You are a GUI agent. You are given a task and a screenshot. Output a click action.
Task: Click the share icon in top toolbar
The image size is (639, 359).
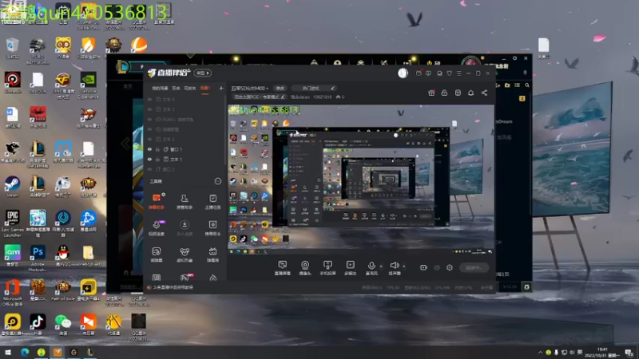point(484,93)
